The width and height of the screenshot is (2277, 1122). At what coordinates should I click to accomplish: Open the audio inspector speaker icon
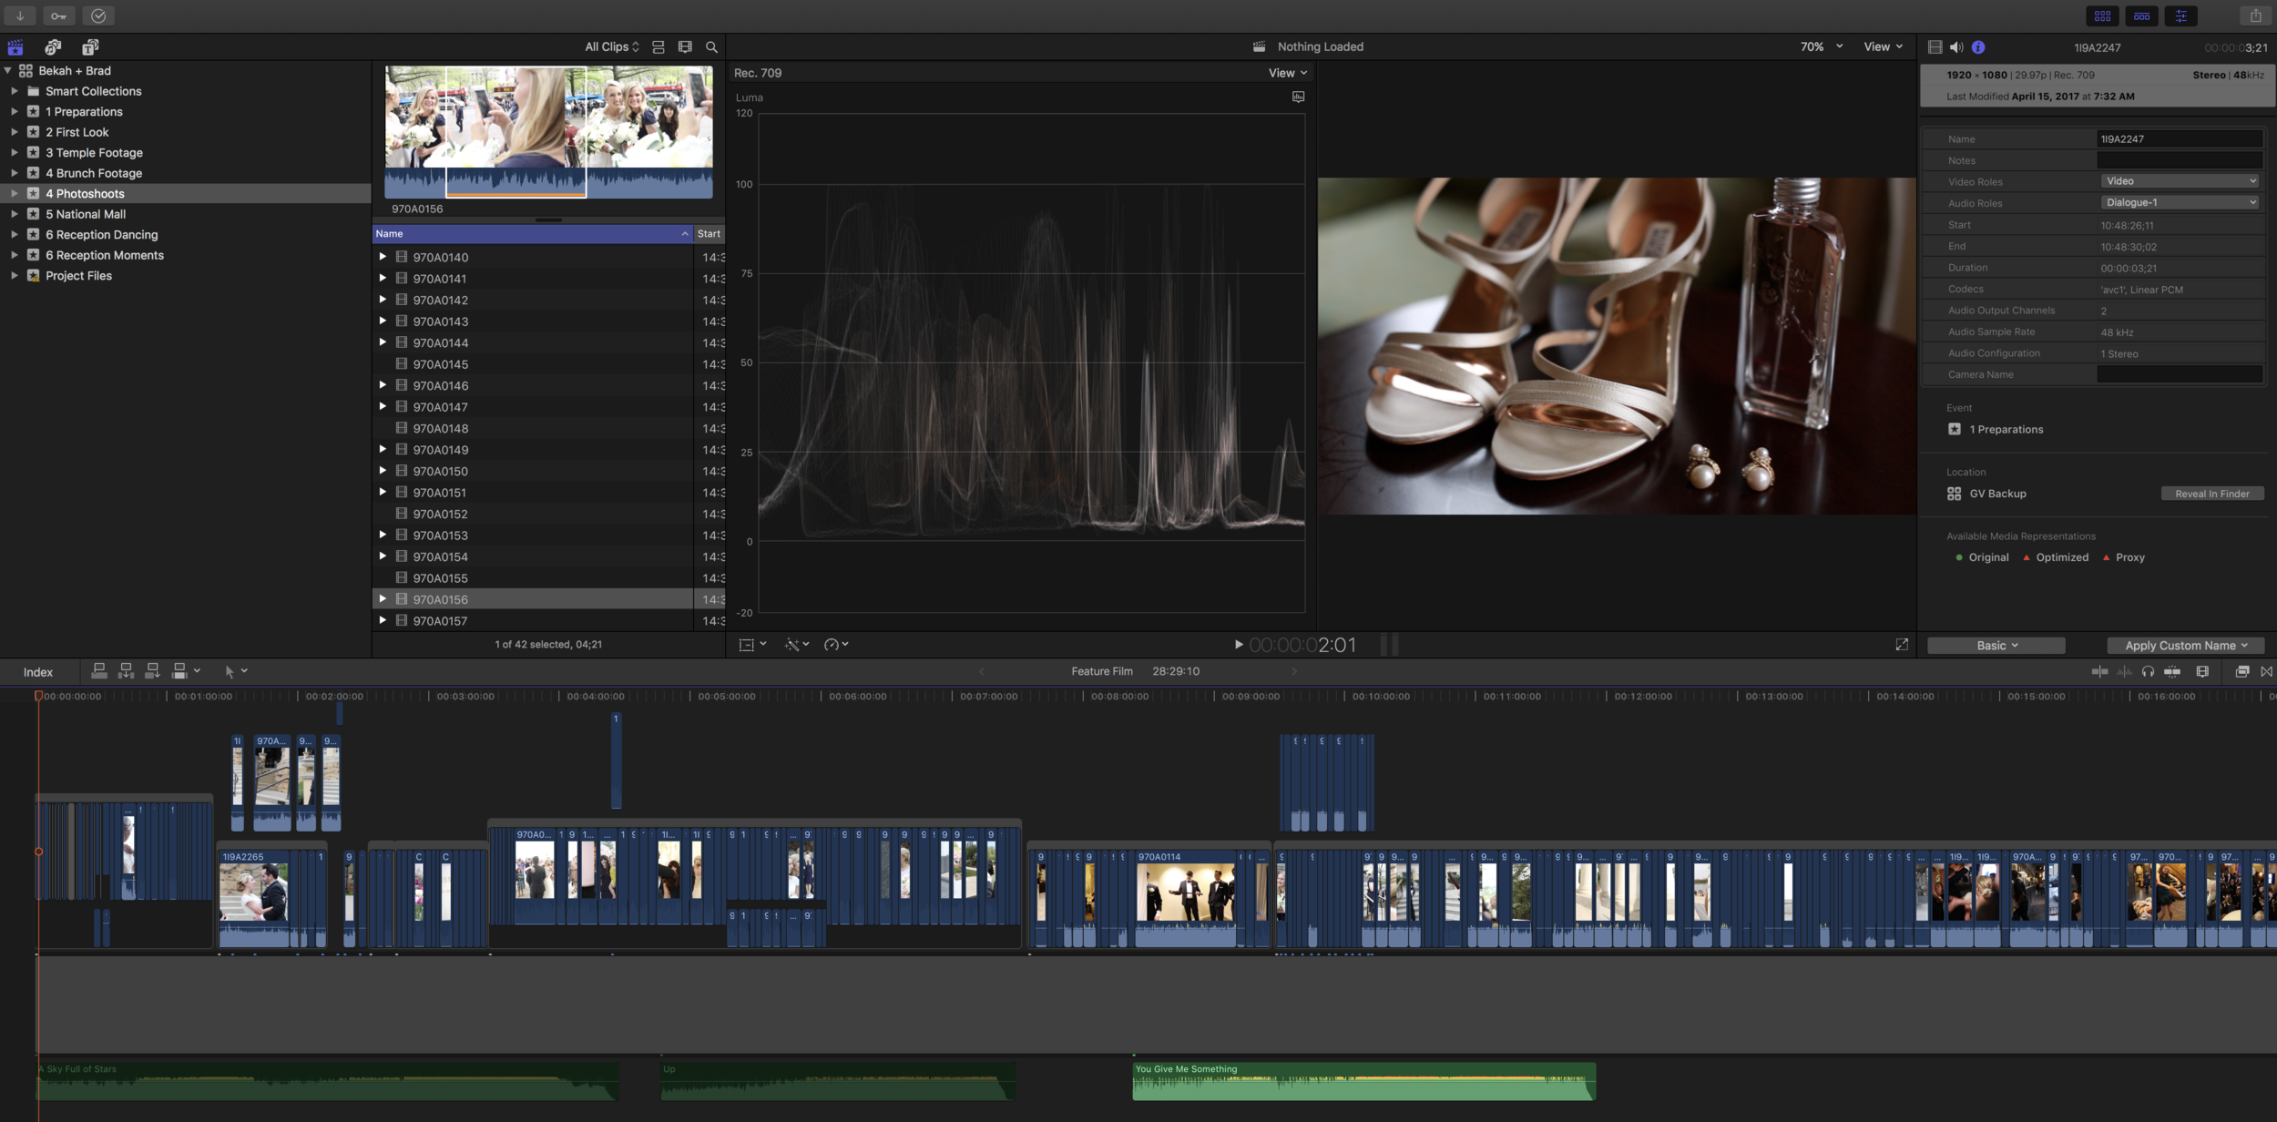[1956, 47]
